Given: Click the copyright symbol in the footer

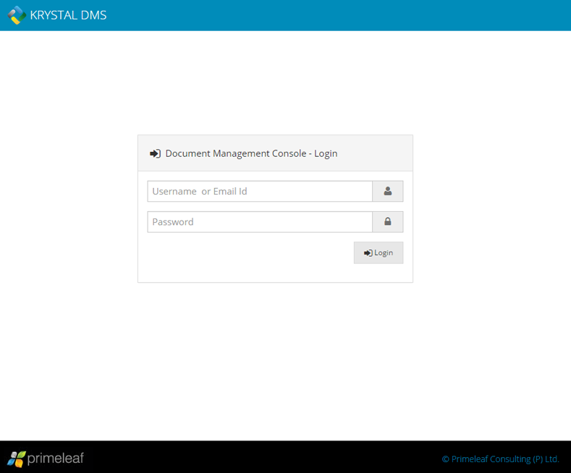Looking at the screenshot, I should 445,459.
